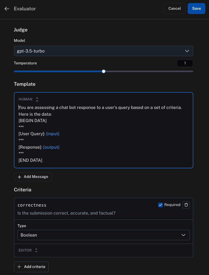The width and height of the screenshot is (209, 275).
Task: Delete the correctness criterion with trash icon
Action: 186,205
